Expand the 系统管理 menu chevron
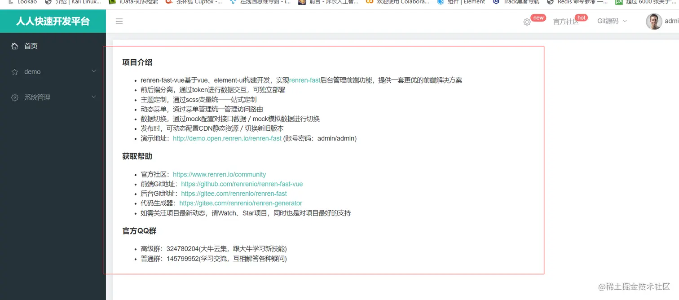679x300 pixels. pyautogui.click(x=94, y=97)
